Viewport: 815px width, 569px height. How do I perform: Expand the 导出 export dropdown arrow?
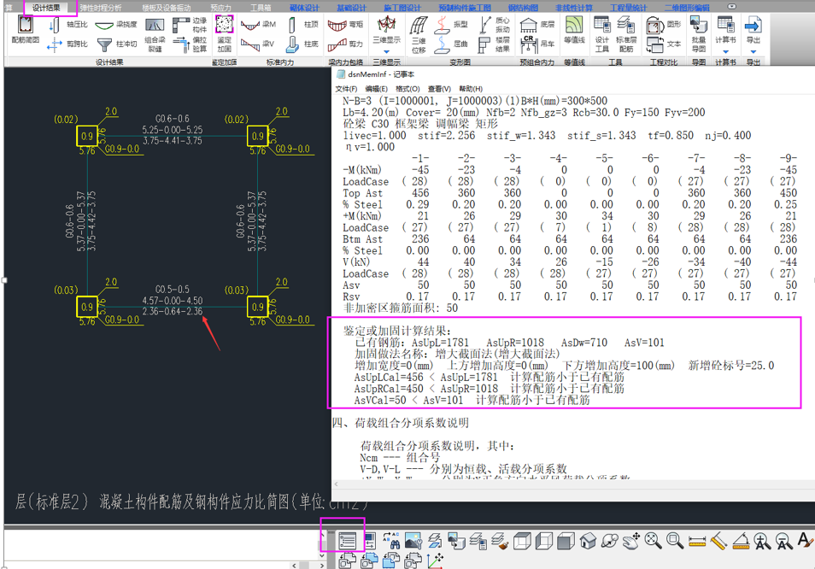[753, 51]
